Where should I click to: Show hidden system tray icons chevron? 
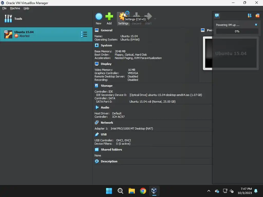coord(209,191)
